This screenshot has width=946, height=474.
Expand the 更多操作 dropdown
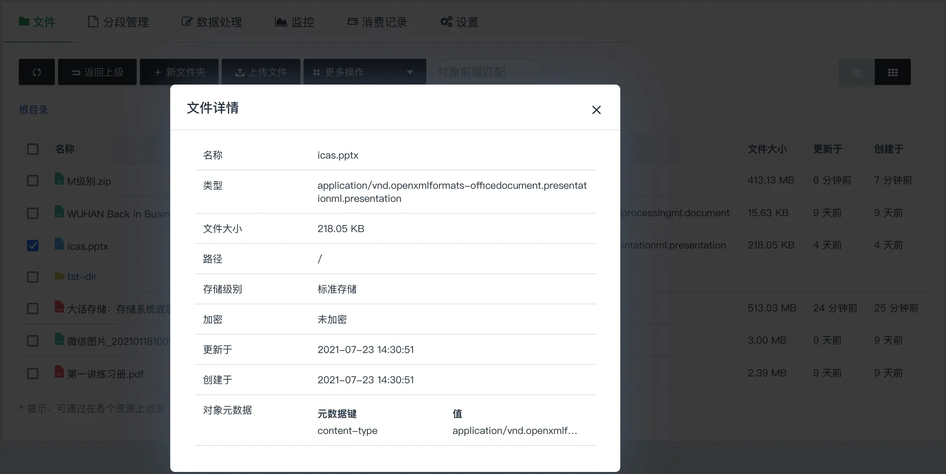pos(364,72)
